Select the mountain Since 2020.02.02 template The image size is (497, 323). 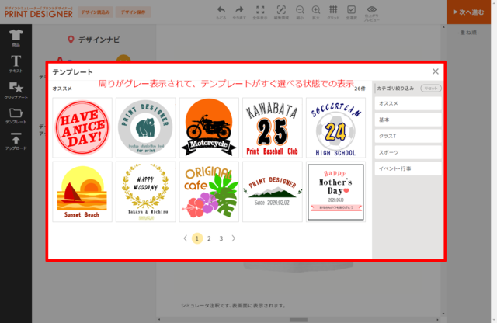coord(273,192)
